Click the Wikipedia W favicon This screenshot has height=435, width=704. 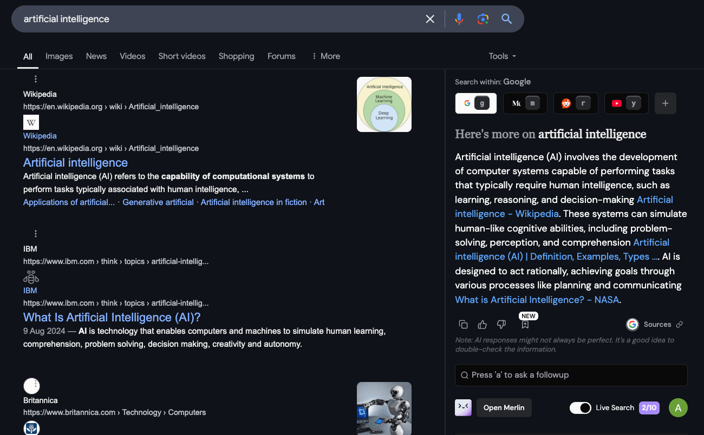(31, 122)
